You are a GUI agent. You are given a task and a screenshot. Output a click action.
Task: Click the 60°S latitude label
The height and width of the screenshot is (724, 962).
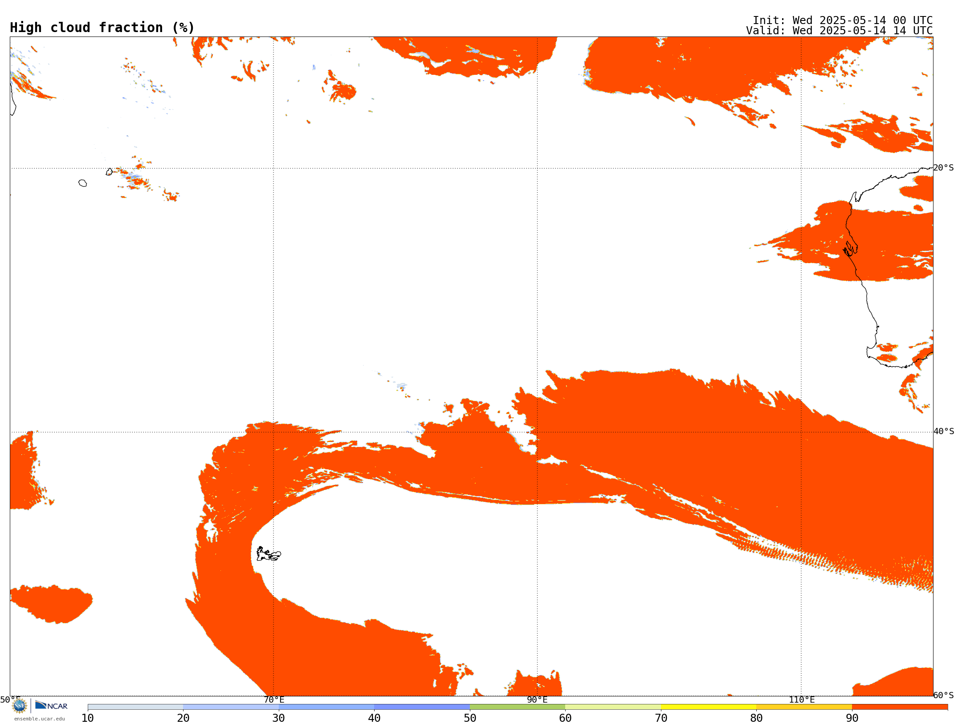(x=943, y=695)
